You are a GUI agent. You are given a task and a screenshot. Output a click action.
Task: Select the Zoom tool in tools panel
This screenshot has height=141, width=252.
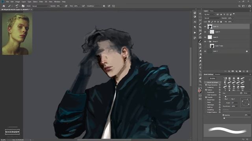tap(200, 81)
